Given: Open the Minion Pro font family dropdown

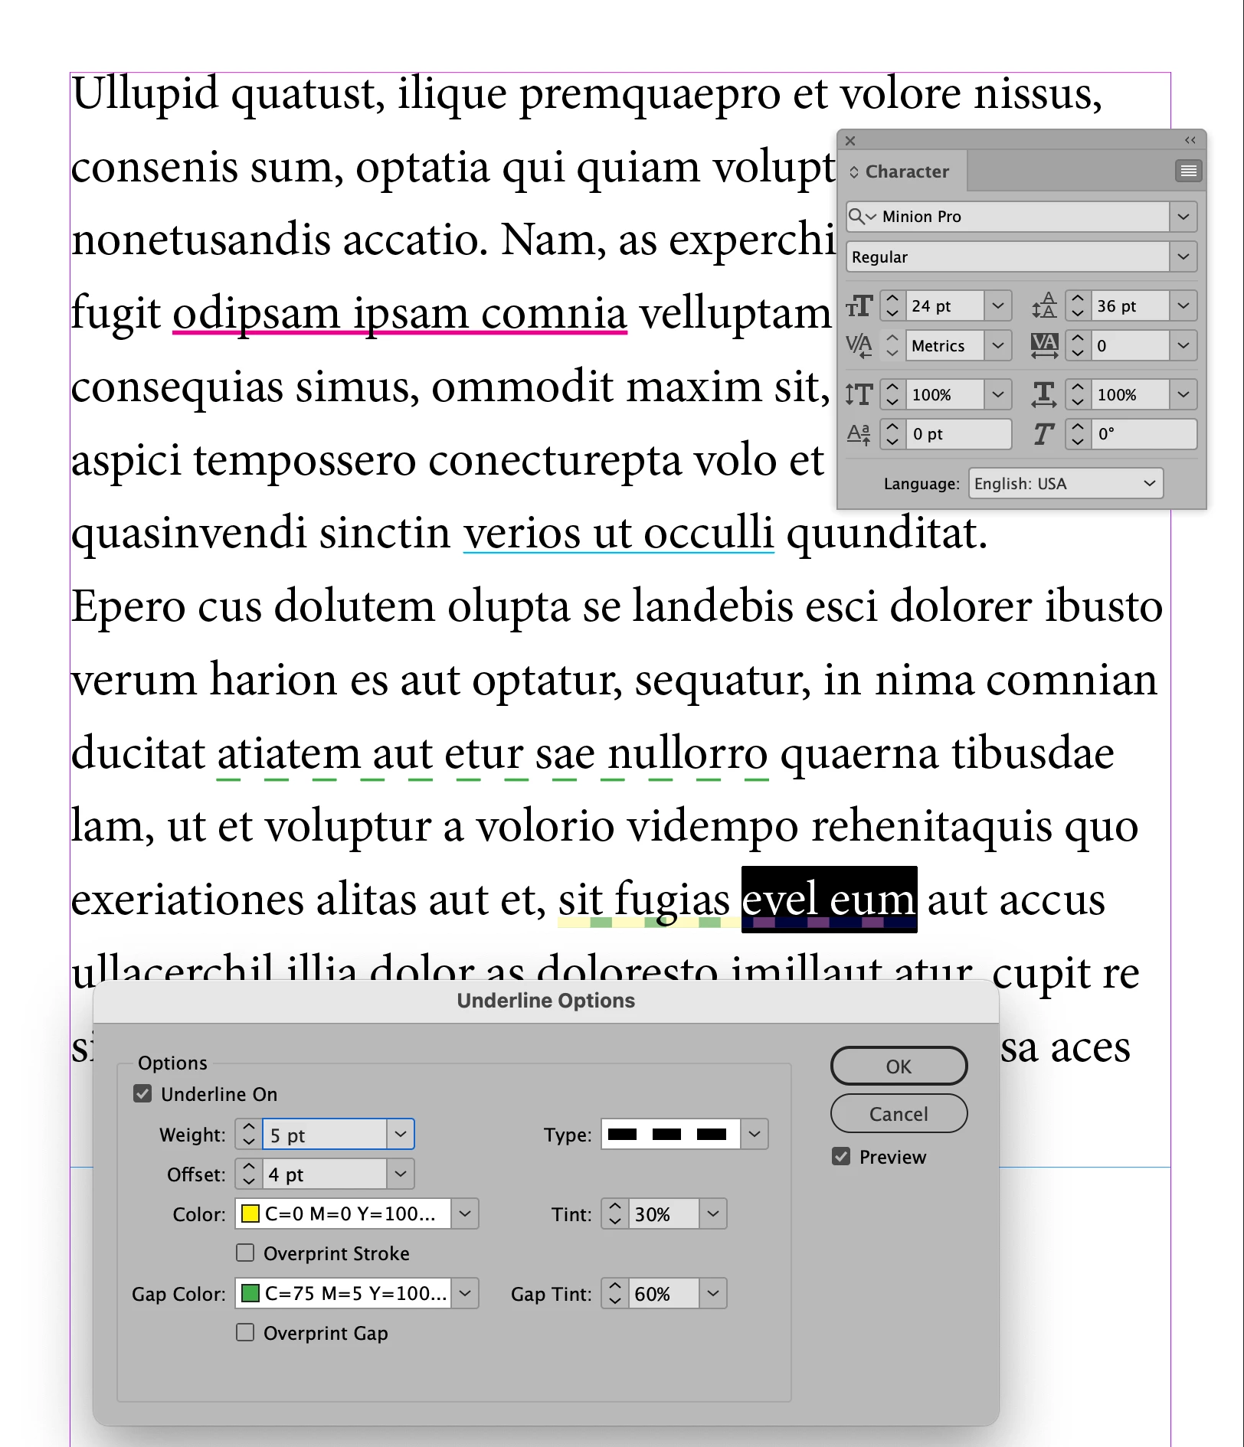Looking at the screenshot, I should coord(1183,217).
